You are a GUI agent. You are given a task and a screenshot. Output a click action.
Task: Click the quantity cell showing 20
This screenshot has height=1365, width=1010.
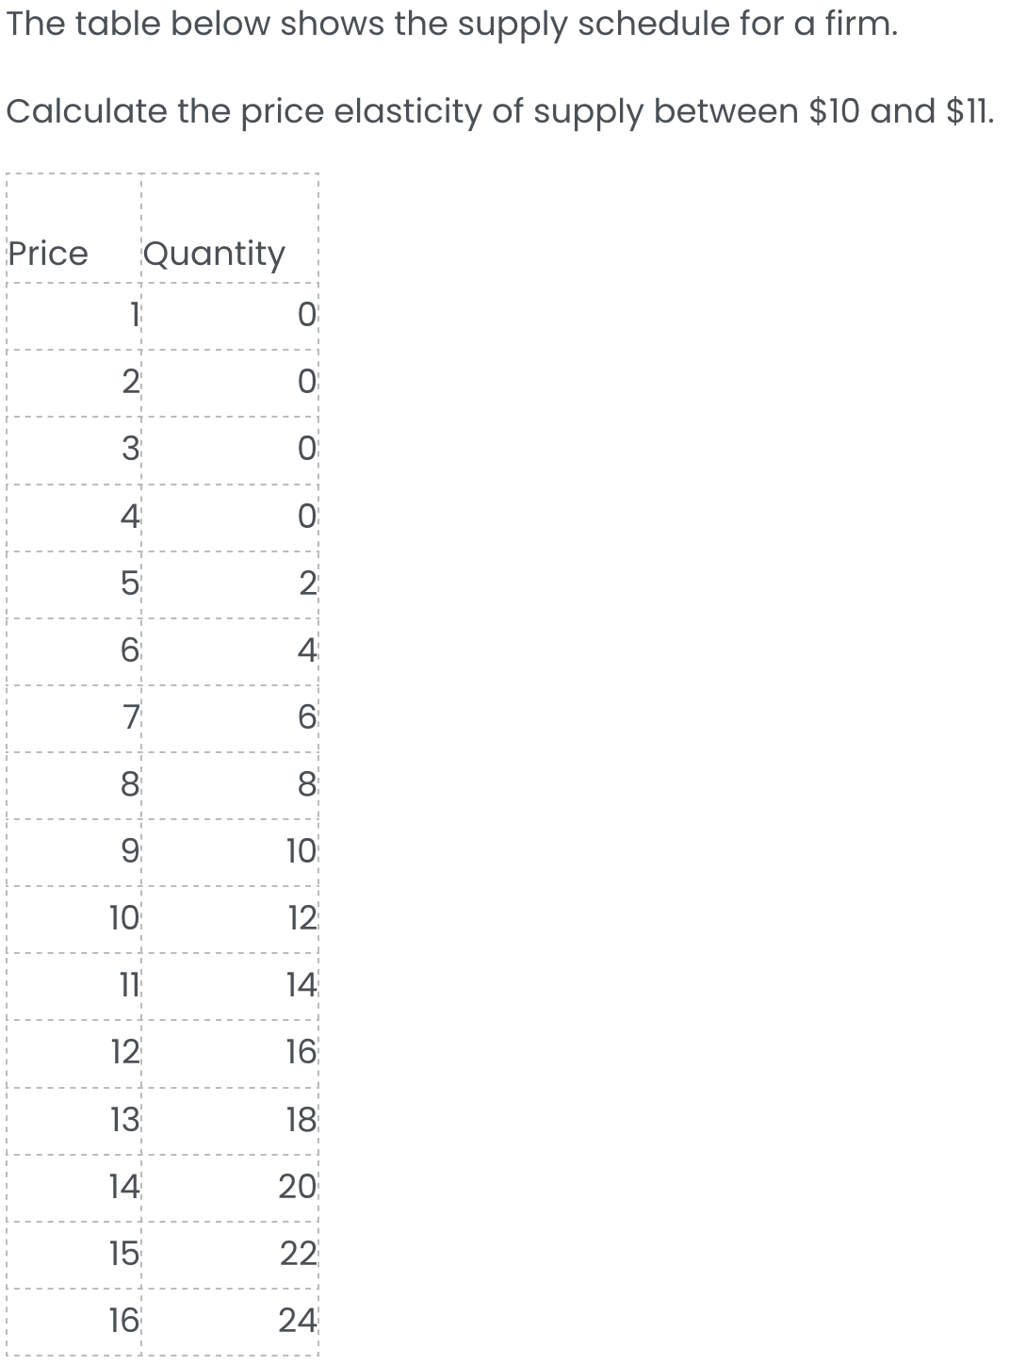pyautogui.click(x=298, y=1186)
